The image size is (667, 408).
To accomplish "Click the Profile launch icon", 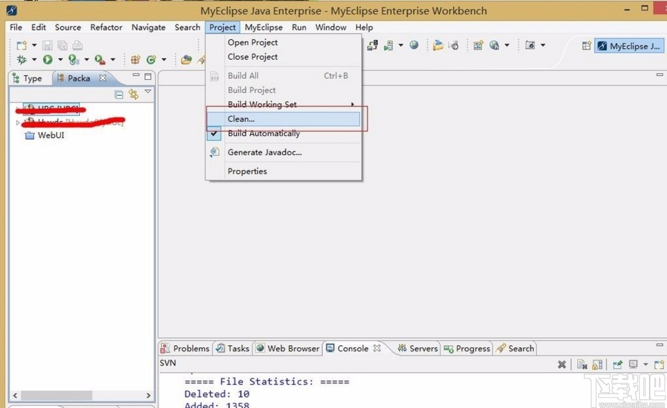I will tap(74, 60).
